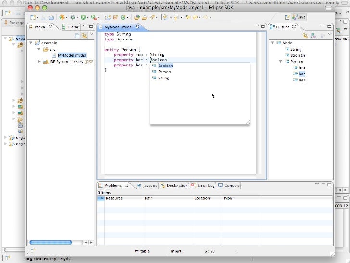Open the New wizard dropdown arrow

coord(37,17)
